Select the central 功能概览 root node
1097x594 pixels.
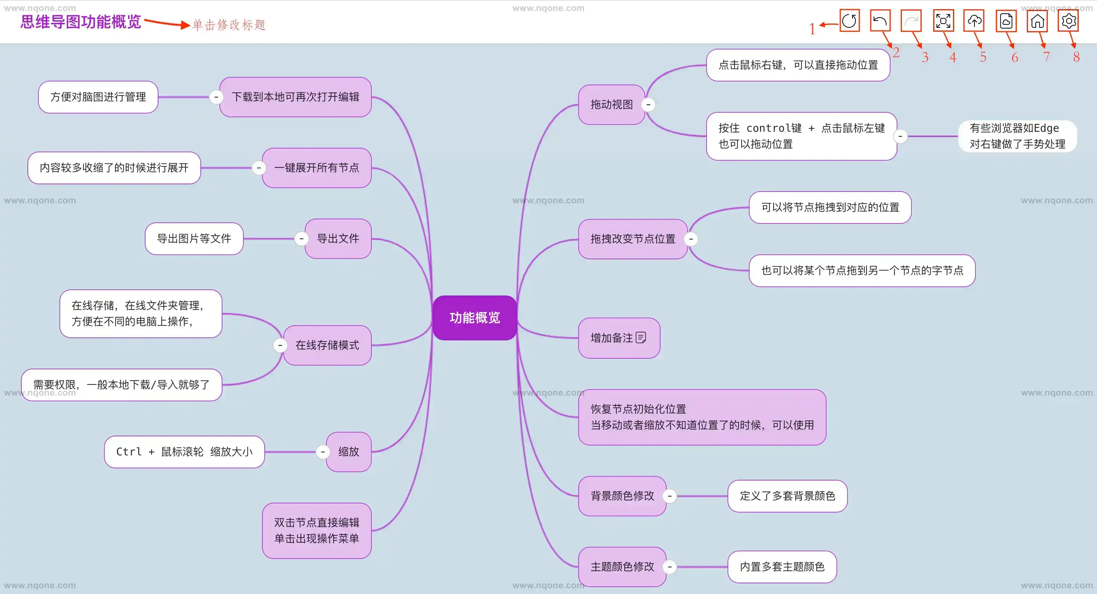[x=475, y=318]
